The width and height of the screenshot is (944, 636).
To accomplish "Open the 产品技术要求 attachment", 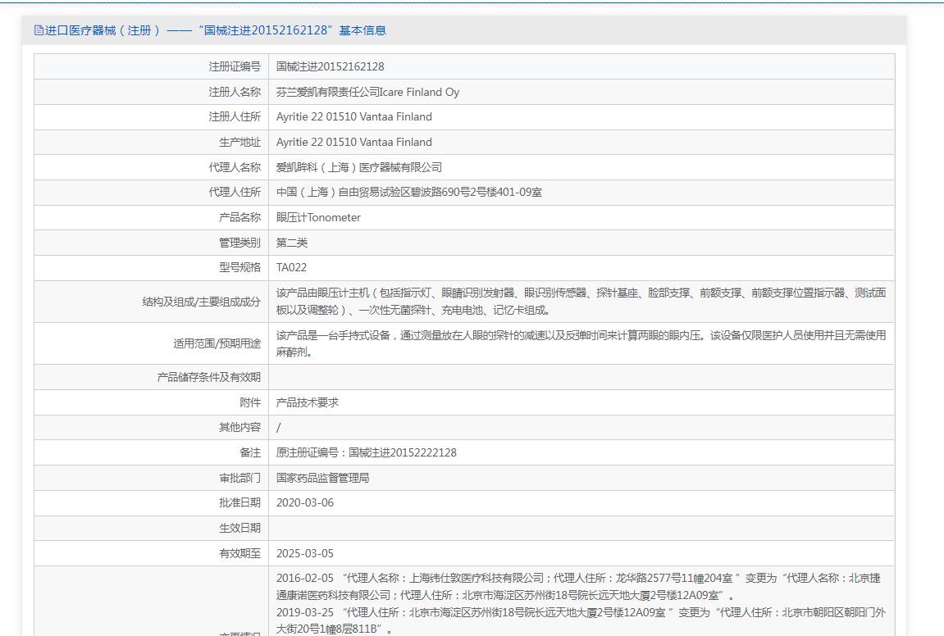I will click(x=307, y=402).
